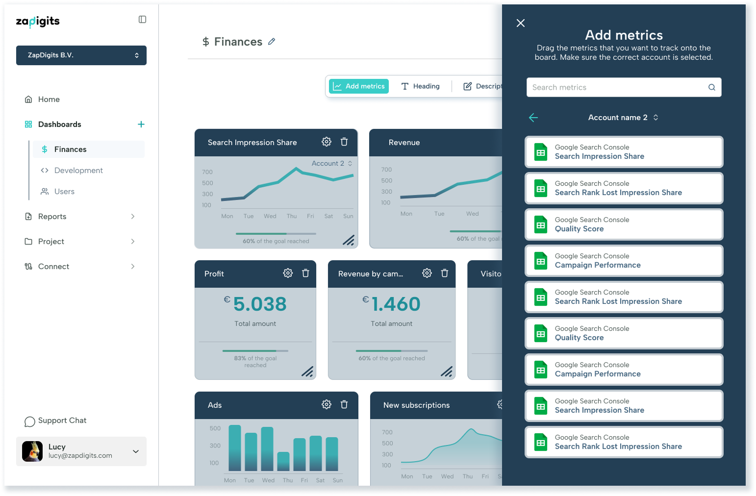Viewport: 756px width, 496px height.
Task: Click the back arrow in Add metrics panel
Action: (x=533, y=118)
